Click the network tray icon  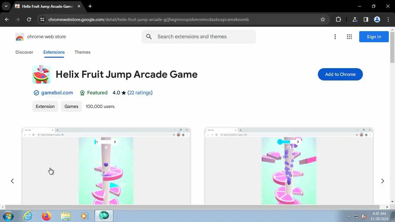pyautogui.click(x=356, y=216)
